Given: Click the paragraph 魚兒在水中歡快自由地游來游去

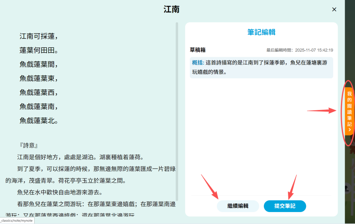Looking at the screenshot, I should click(x=59, y=192).
